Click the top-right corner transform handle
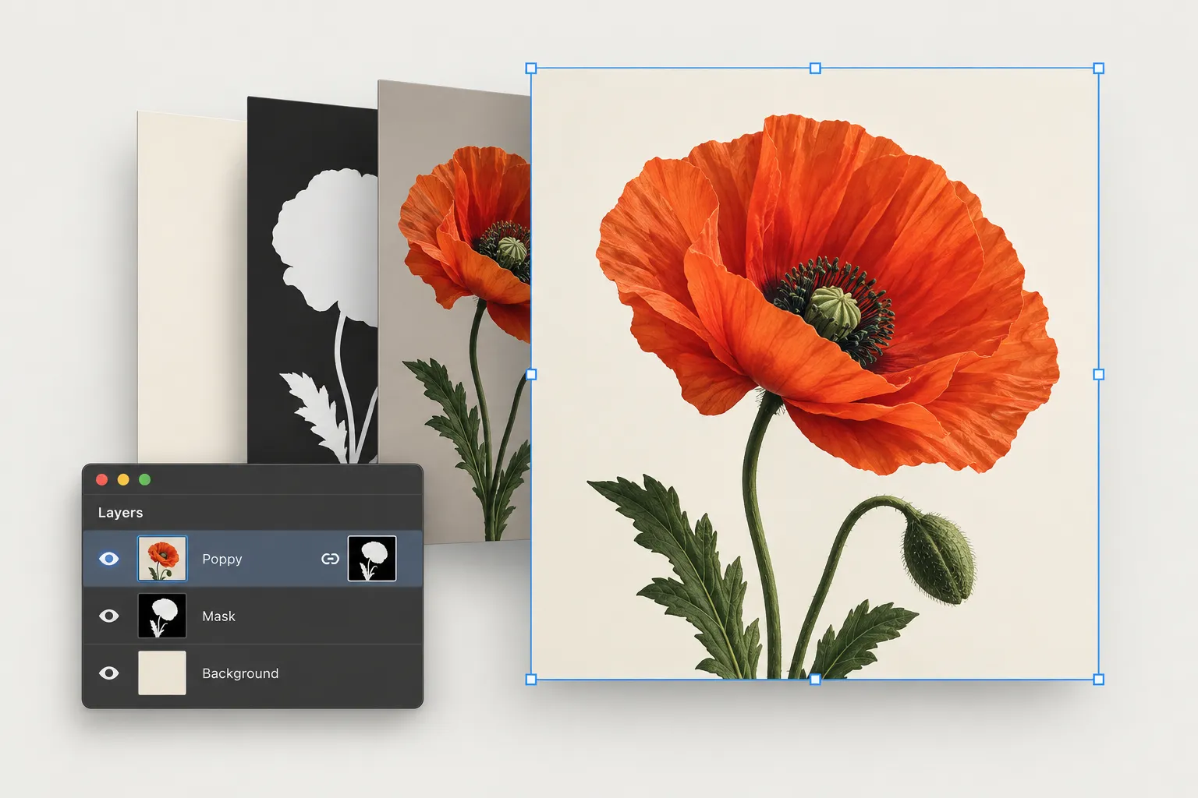The width and height of the screenshot is (1198, 798). point(1099,69)
